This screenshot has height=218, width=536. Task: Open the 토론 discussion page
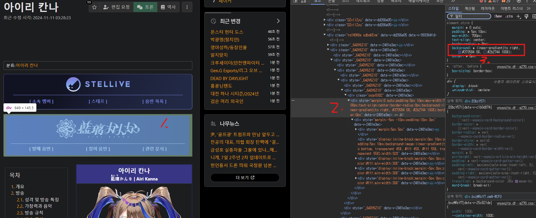pos(145,7)
